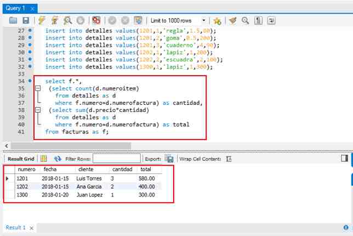
Task: Click the star favorite snippet icon
Action: click(217, 21)
